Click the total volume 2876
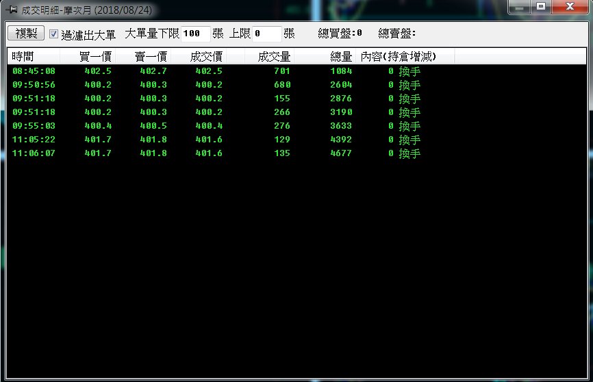This screenshot has height=382, width=593. 341,99
